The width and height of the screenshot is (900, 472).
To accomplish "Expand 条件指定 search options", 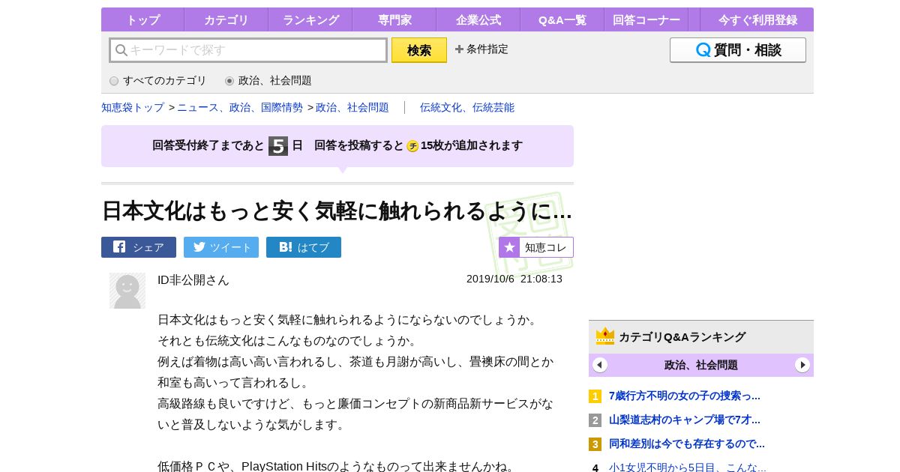I will [x=481, y=49].
